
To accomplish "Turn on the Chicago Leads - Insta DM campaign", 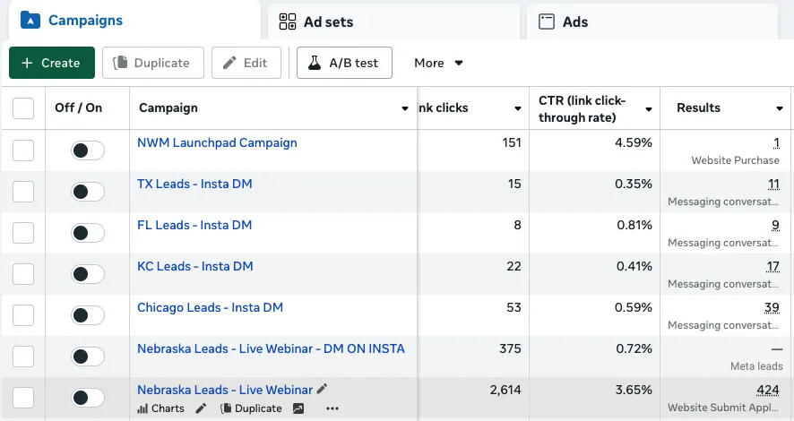I will click(x=88, y=315).
